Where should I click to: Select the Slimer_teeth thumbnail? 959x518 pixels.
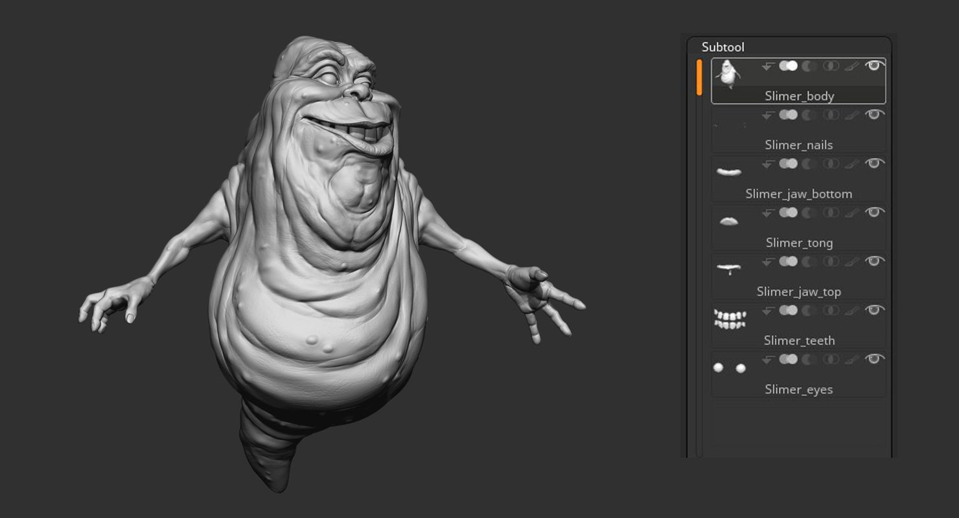pyautogui.click(x=730, y=319)
